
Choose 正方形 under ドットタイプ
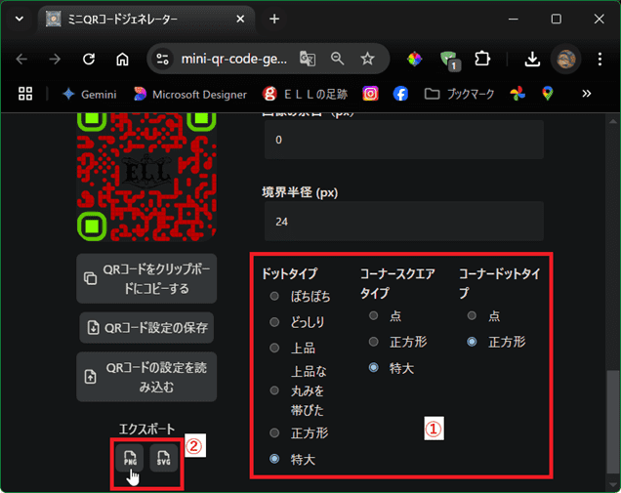coord(275,432)
